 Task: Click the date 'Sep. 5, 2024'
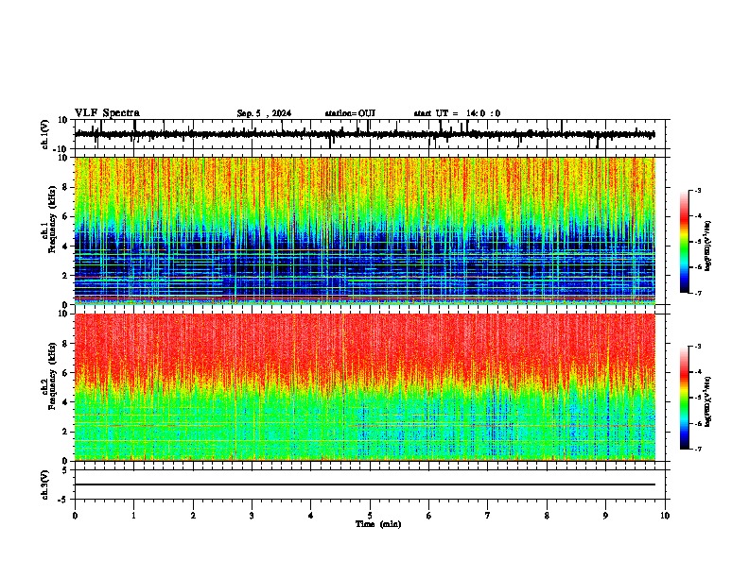pos(264,113)
